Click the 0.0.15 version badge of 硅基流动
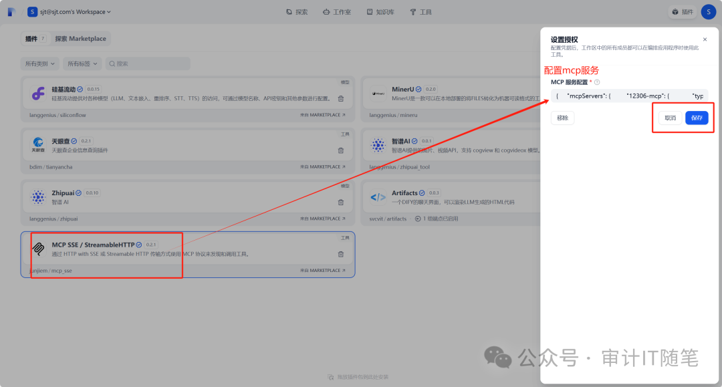The width and height of the screenshot is (722, 387). pos(94,90)
